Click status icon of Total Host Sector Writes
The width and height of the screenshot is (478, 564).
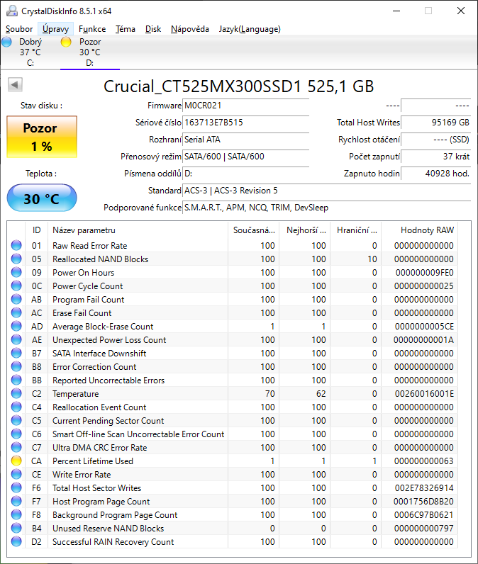pyautogui.click(x=16, y=487)
